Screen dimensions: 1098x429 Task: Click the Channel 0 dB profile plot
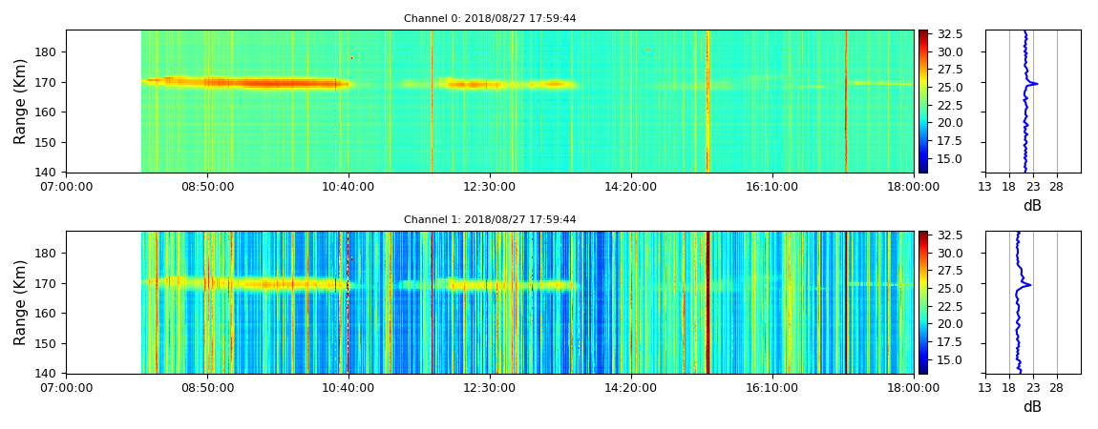coord(1033,101)
